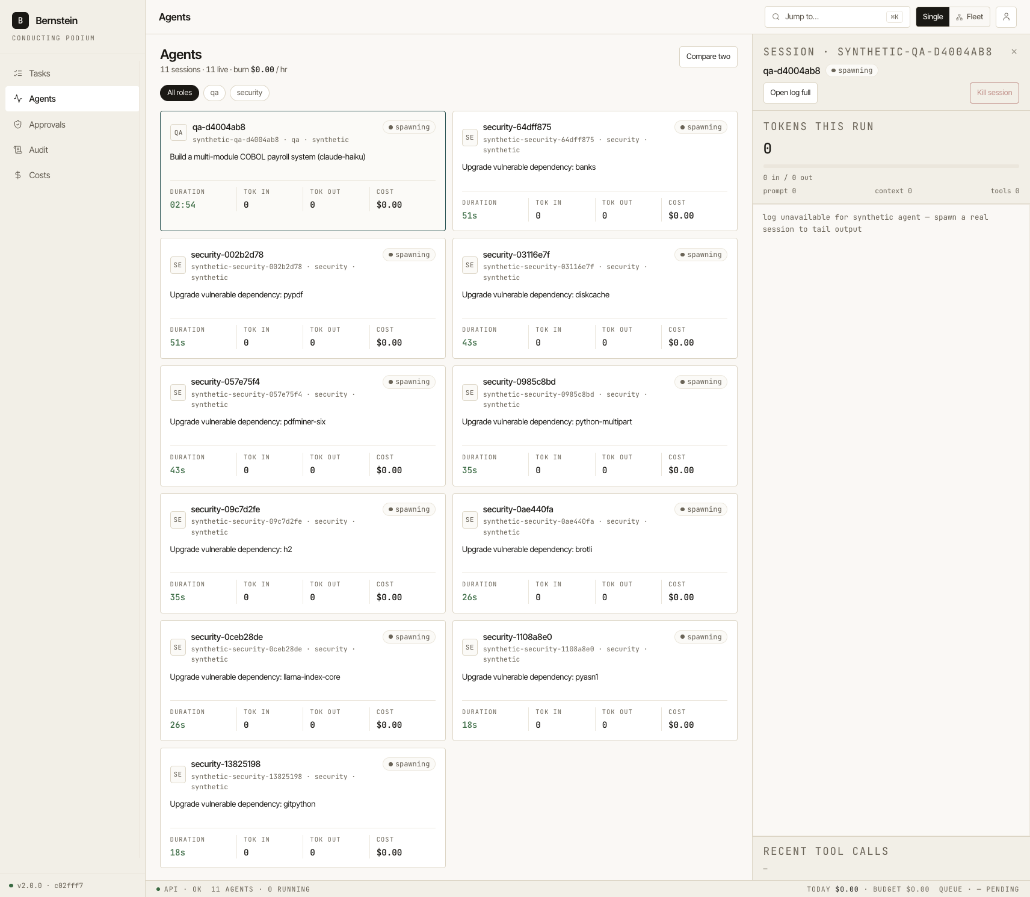Click the SE badge on security-0ae440fa card
The width and height of the screenshot is (1030, 897).
coord(470,520)
